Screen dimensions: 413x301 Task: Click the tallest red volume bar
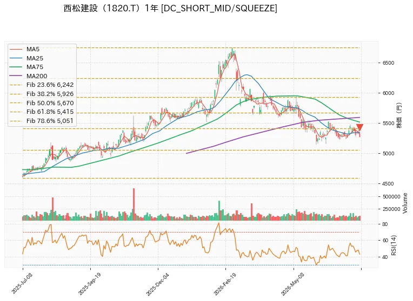134,204
